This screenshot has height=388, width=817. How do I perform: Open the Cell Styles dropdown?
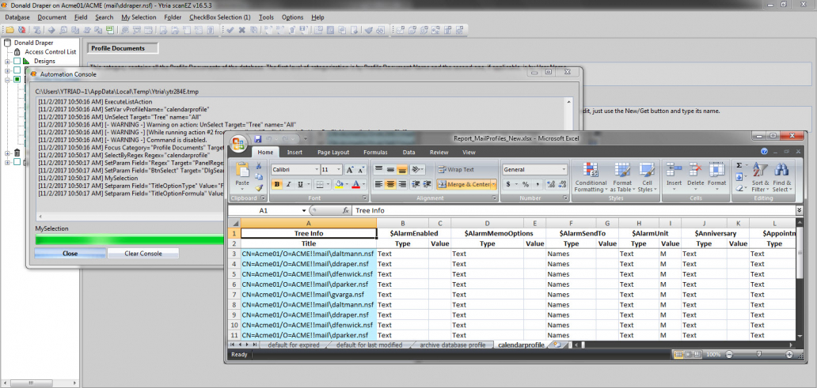[647, 177]
